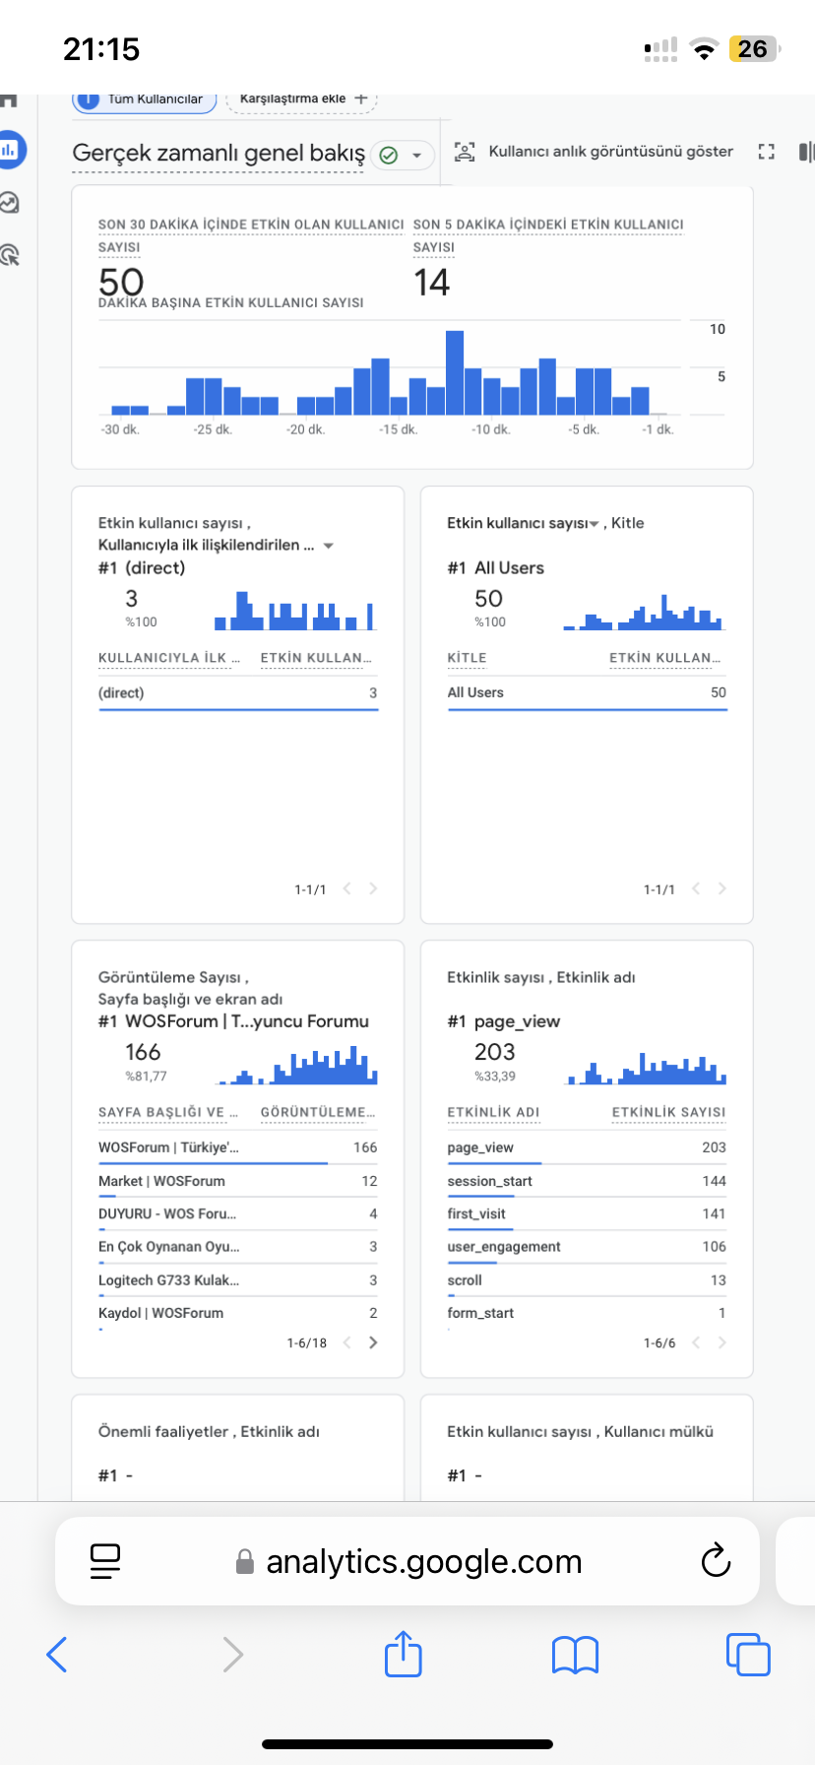Image resolution: width=815 pixels, height=1765 pixels.
Task: Open the Safari tabs overview icon
Action: coord(748,1655)
